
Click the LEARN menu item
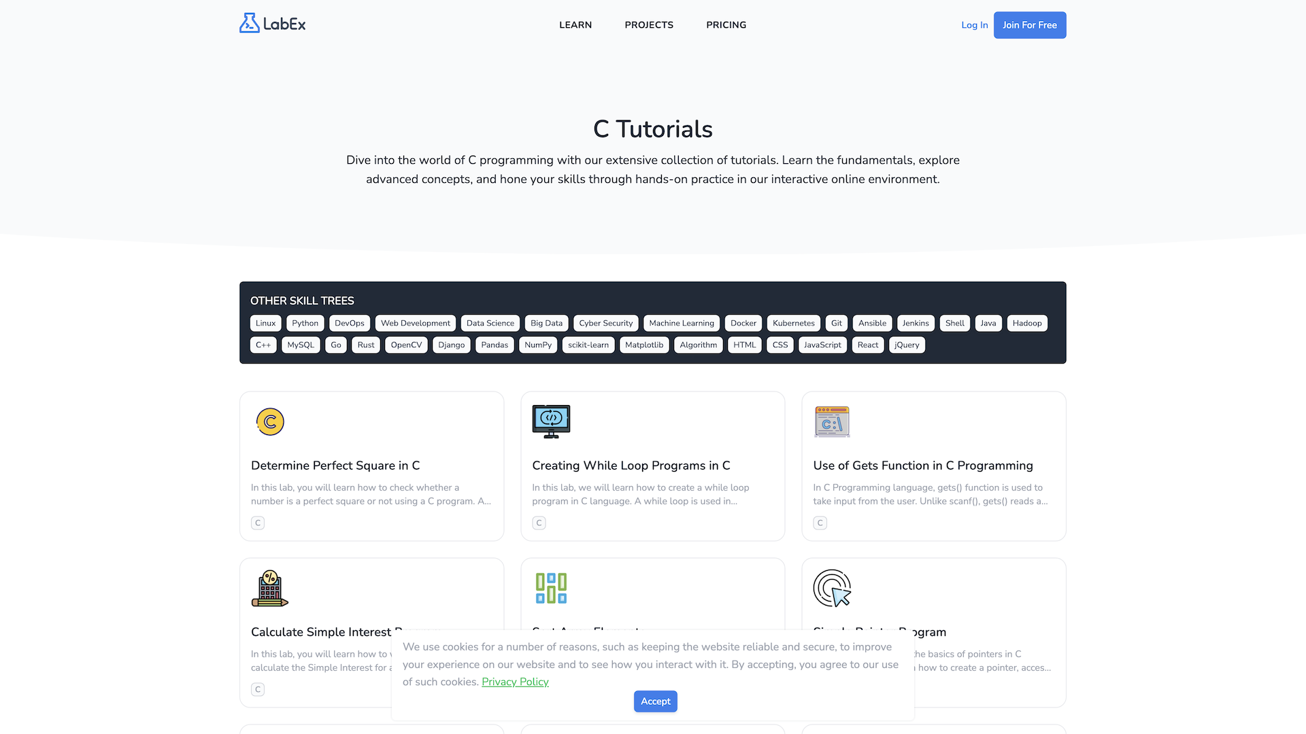click(575, 25)
